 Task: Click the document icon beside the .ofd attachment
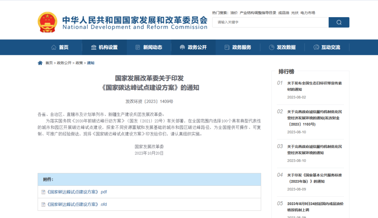point(43,204)
